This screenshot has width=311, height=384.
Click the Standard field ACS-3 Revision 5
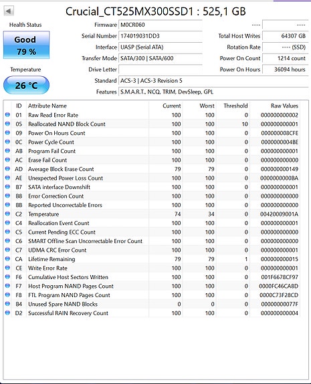(213, 81)
